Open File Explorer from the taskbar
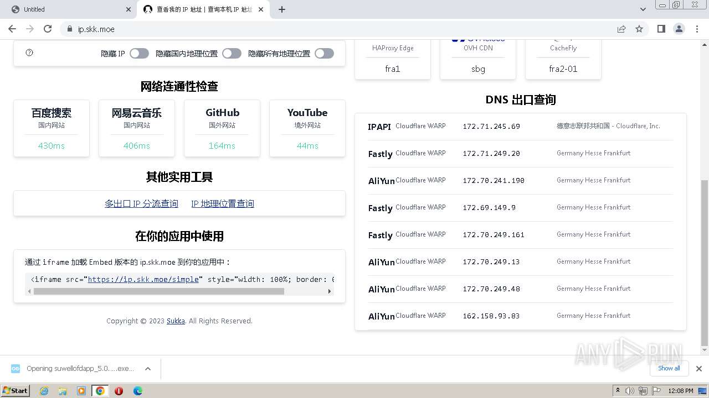 (x=63, y=391)
